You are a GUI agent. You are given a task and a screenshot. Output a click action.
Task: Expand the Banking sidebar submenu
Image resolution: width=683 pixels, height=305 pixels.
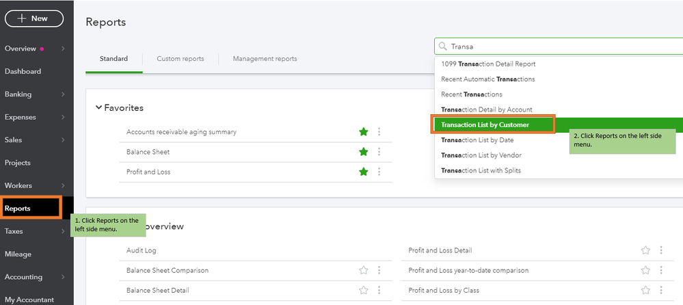(x=63, y=94)
